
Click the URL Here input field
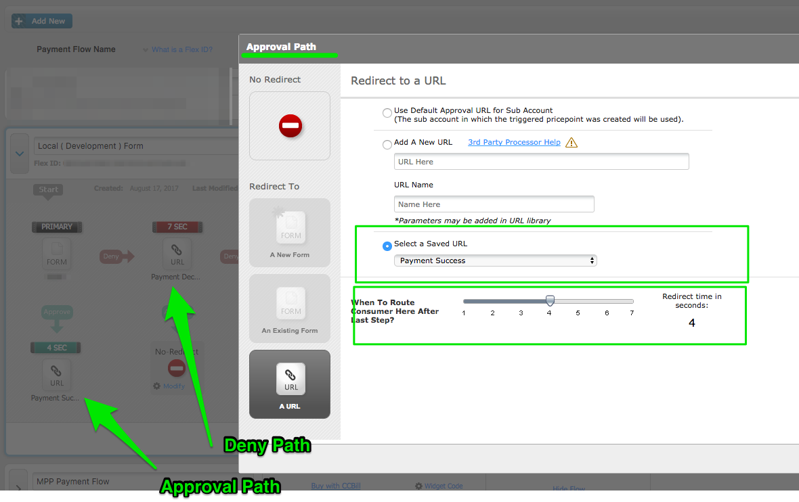tap(541, 162)
